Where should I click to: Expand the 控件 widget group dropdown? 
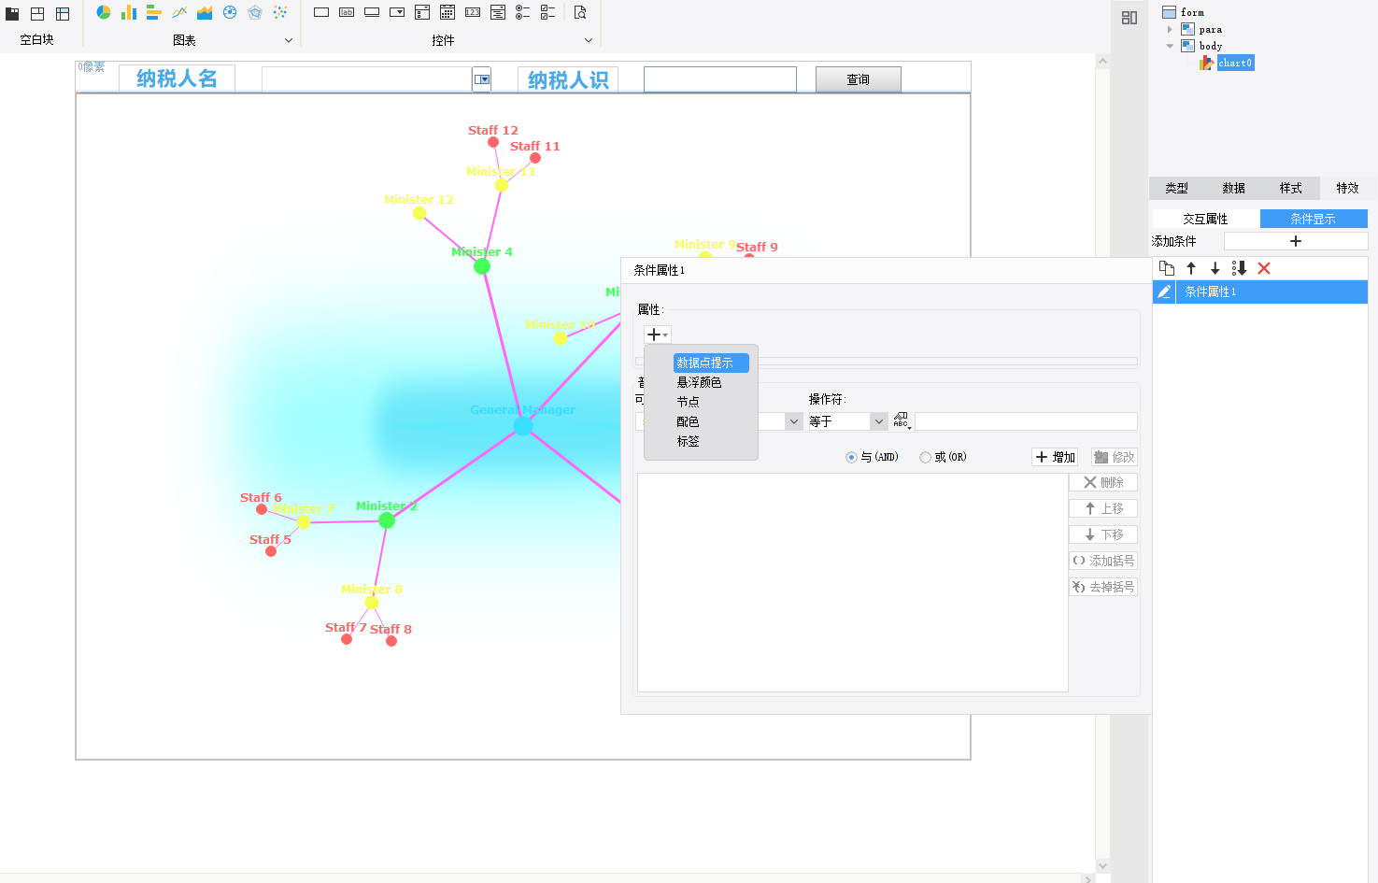(x=589, y=40)
